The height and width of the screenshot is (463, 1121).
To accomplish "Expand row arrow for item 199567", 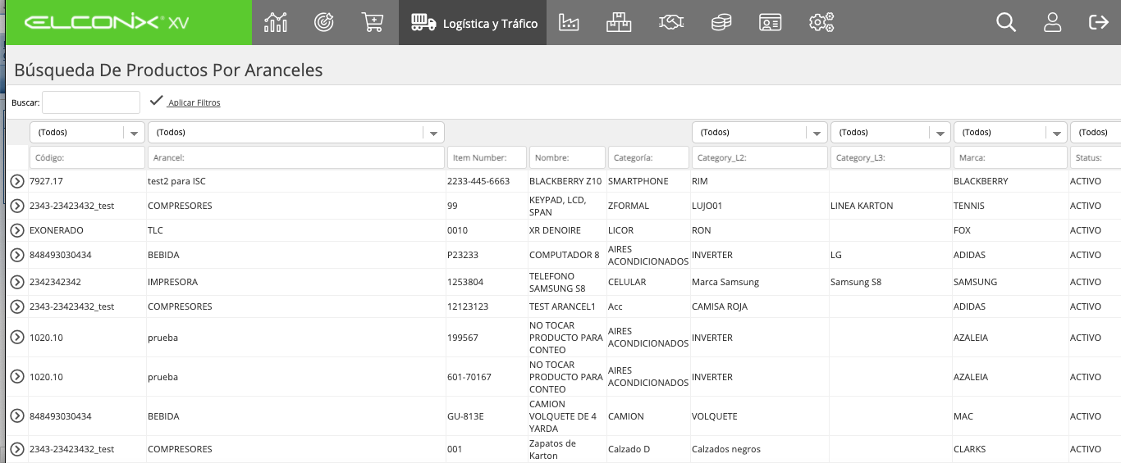I will pos(17,338).
